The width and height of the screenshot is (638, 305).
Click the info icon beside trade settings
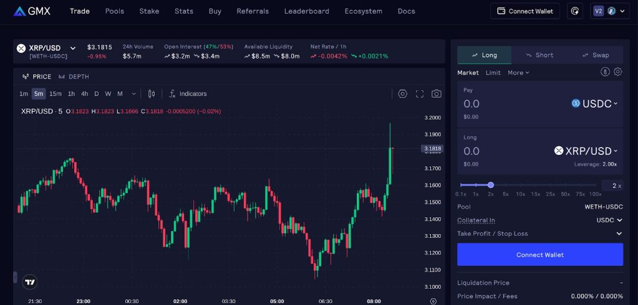tap(604, 72)
